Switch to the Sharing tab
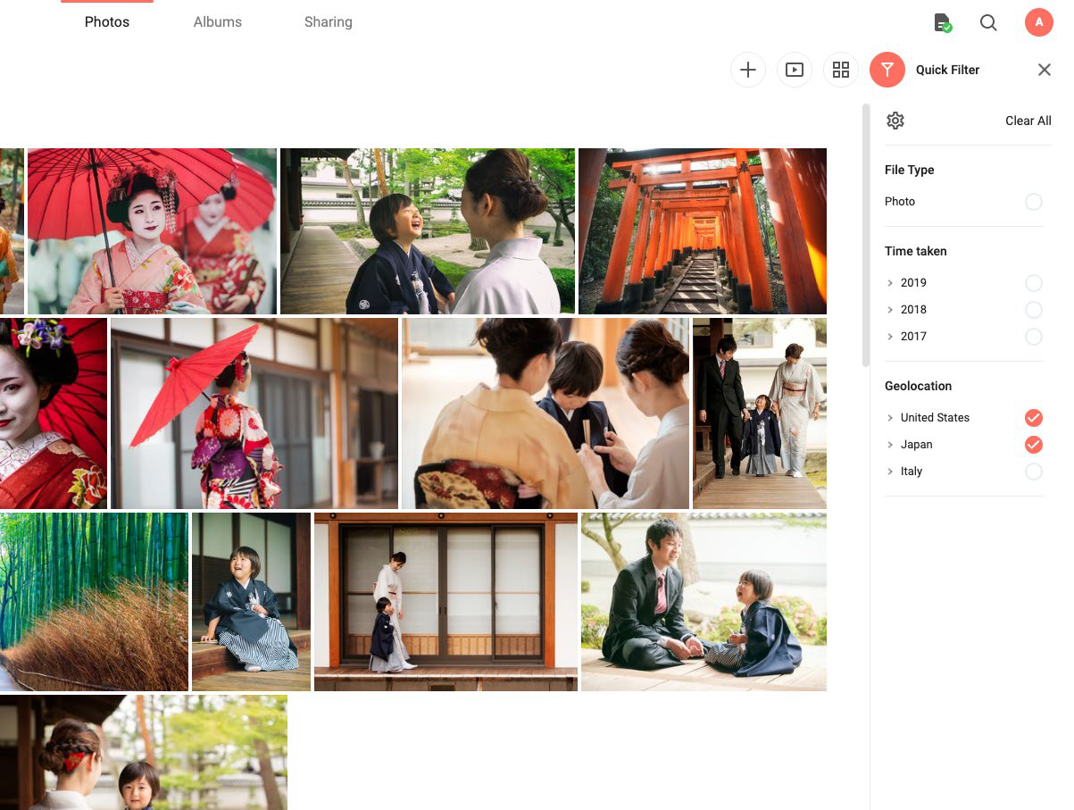The width and height of the screenshot is (1074, 810). [329, 22]
